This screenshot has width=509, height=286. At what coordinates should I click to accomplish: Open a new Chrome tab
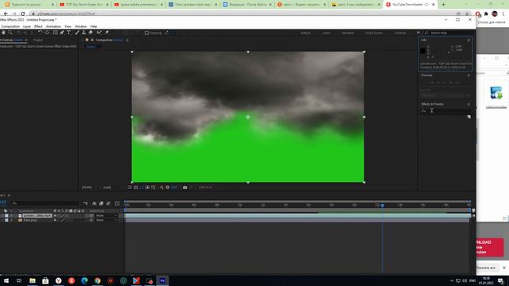[444, 5]
